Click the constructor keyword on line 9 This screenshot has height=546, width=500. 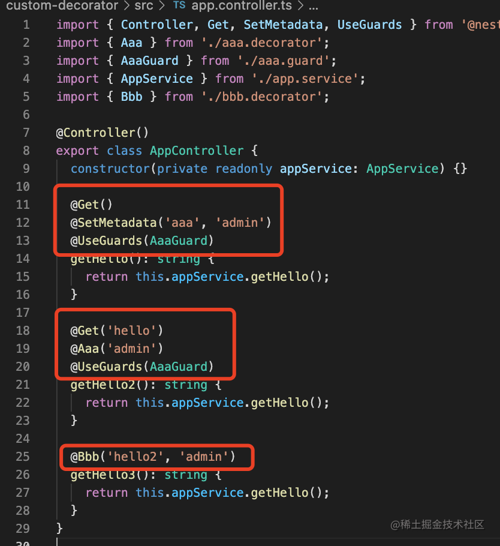110,169
